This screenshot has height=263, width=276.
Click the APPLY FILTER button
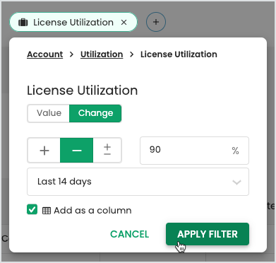(x=208, y=234)
